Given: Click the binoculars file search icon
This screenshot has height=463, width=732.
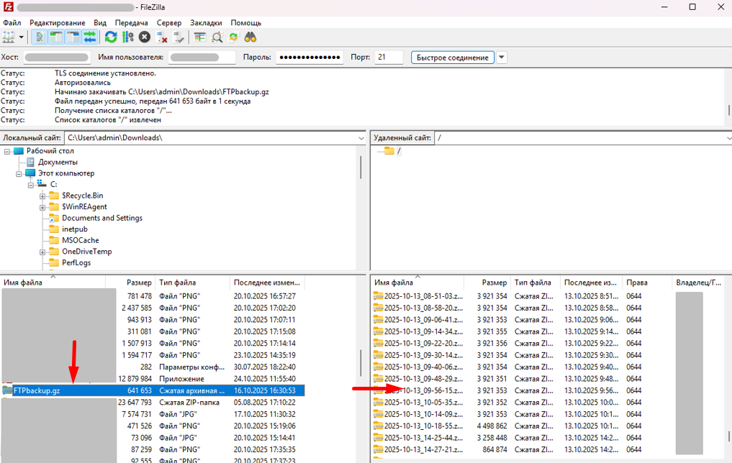Looking at the screenshot, I should tap(250, 37).
